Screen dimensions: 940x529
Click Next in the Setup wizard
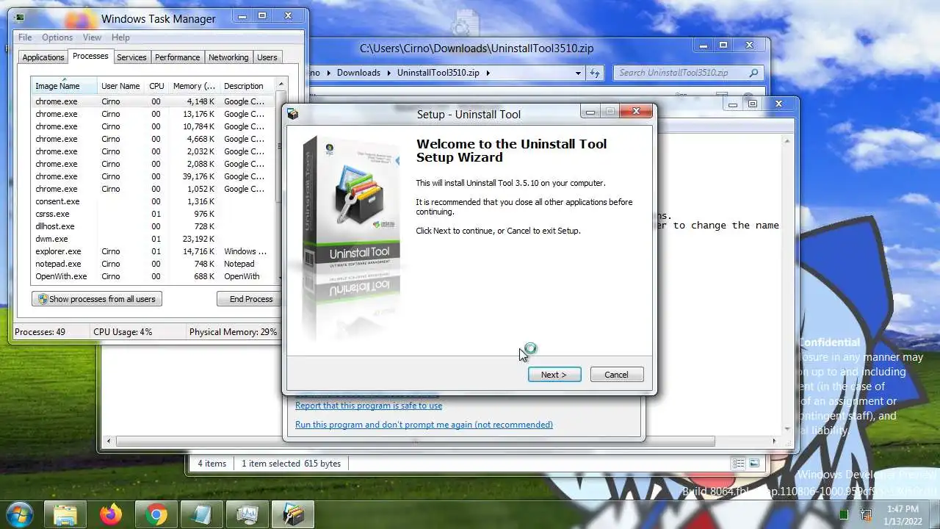point(554,375)
